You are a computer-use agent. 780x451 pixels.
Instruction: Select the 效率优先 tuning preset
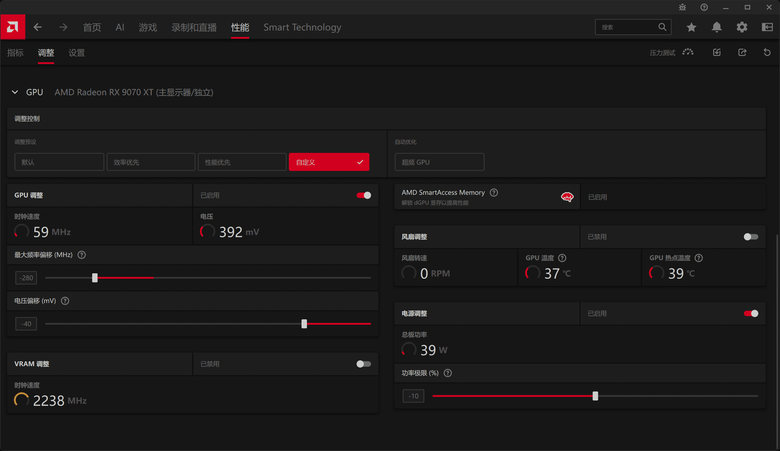(151, 162)
